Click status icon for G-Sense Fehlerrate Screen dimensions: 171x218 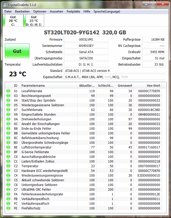click(8, 152)
